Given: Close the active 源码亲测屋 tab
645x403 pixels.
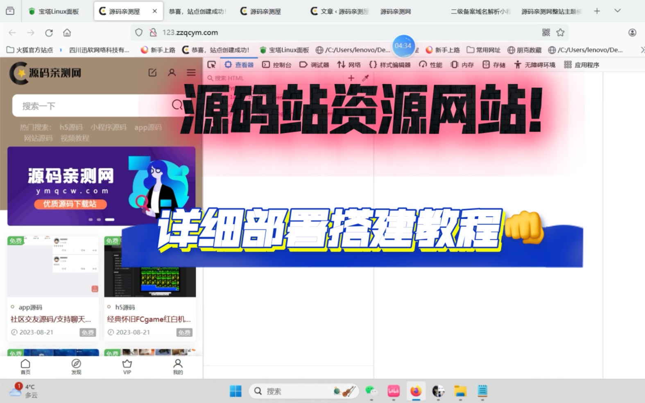Looking at the screenshot, I should pos(154,11).
